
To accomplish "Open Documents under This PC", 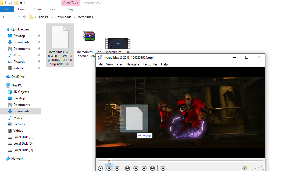I will 22,104.
